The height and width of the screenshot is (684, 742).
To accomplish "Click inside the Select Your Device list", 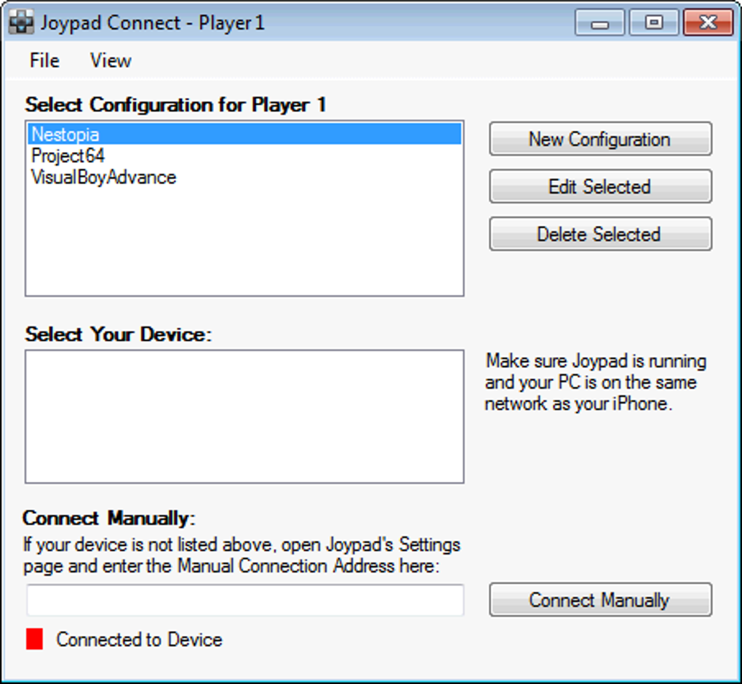I will pyautogui.click(x=244, y=417).
